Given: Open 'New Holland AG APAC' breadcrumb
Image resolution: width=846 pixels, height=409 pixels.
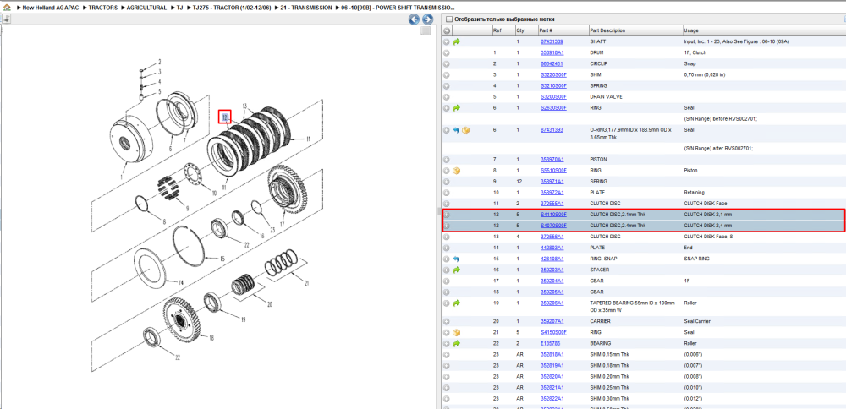Looking at the screenshot, I should tap(51, 8).
